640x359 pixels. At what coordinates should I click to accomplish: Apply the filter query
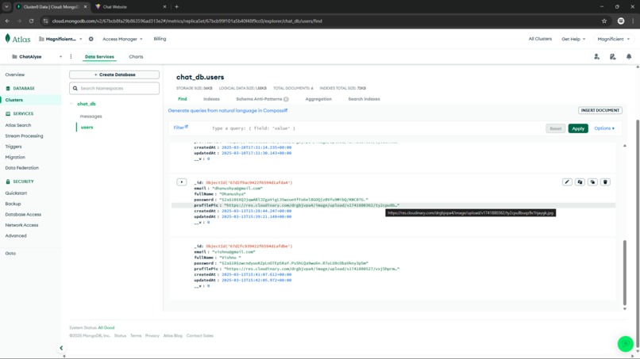(578, 128)
